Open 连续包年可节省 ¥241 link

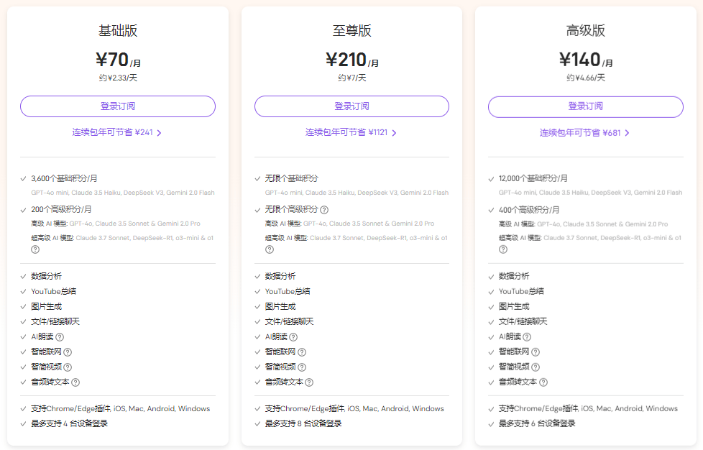[116, 132]
